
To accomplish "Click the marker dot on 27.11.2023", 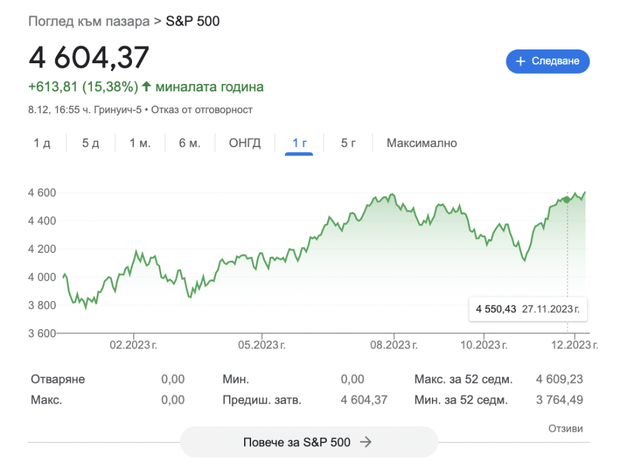I will point(567,200).
